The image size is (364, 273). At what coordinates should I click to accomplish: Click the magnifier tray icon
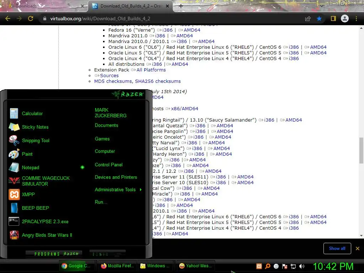pyautogui.click(x=268, y=266)
